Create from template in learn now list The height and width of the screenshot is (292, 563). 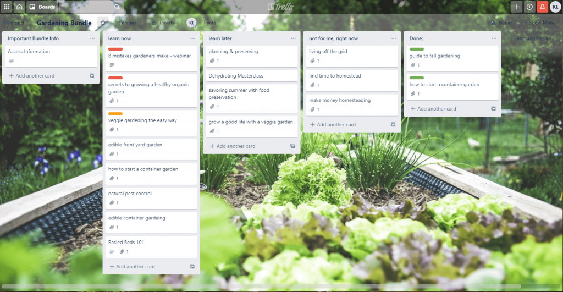[x=192, y=267]
